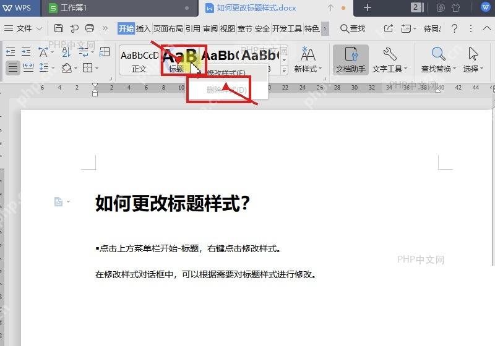Open paragraph dialog launcher corner icon
495x346 pixels.
pyautogui.click(x=111, y=78)
